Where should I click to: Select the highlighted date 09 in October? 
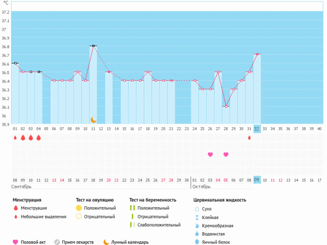pos(257,180)
